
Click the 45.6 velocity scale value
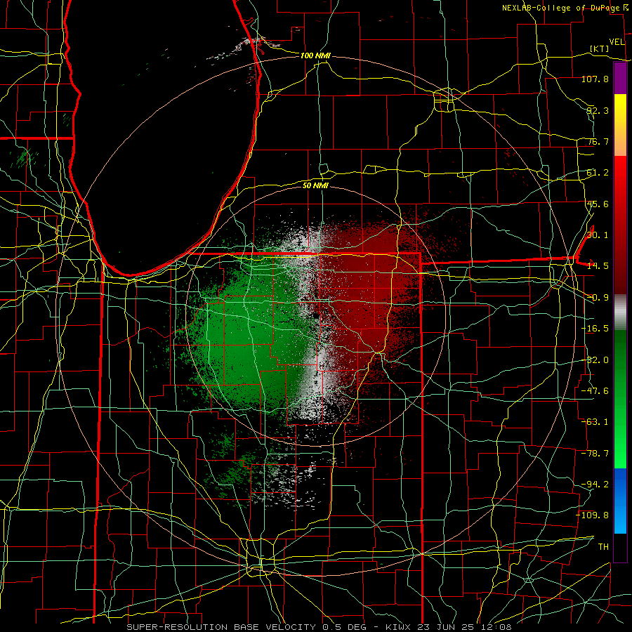[x=598, y=204]
